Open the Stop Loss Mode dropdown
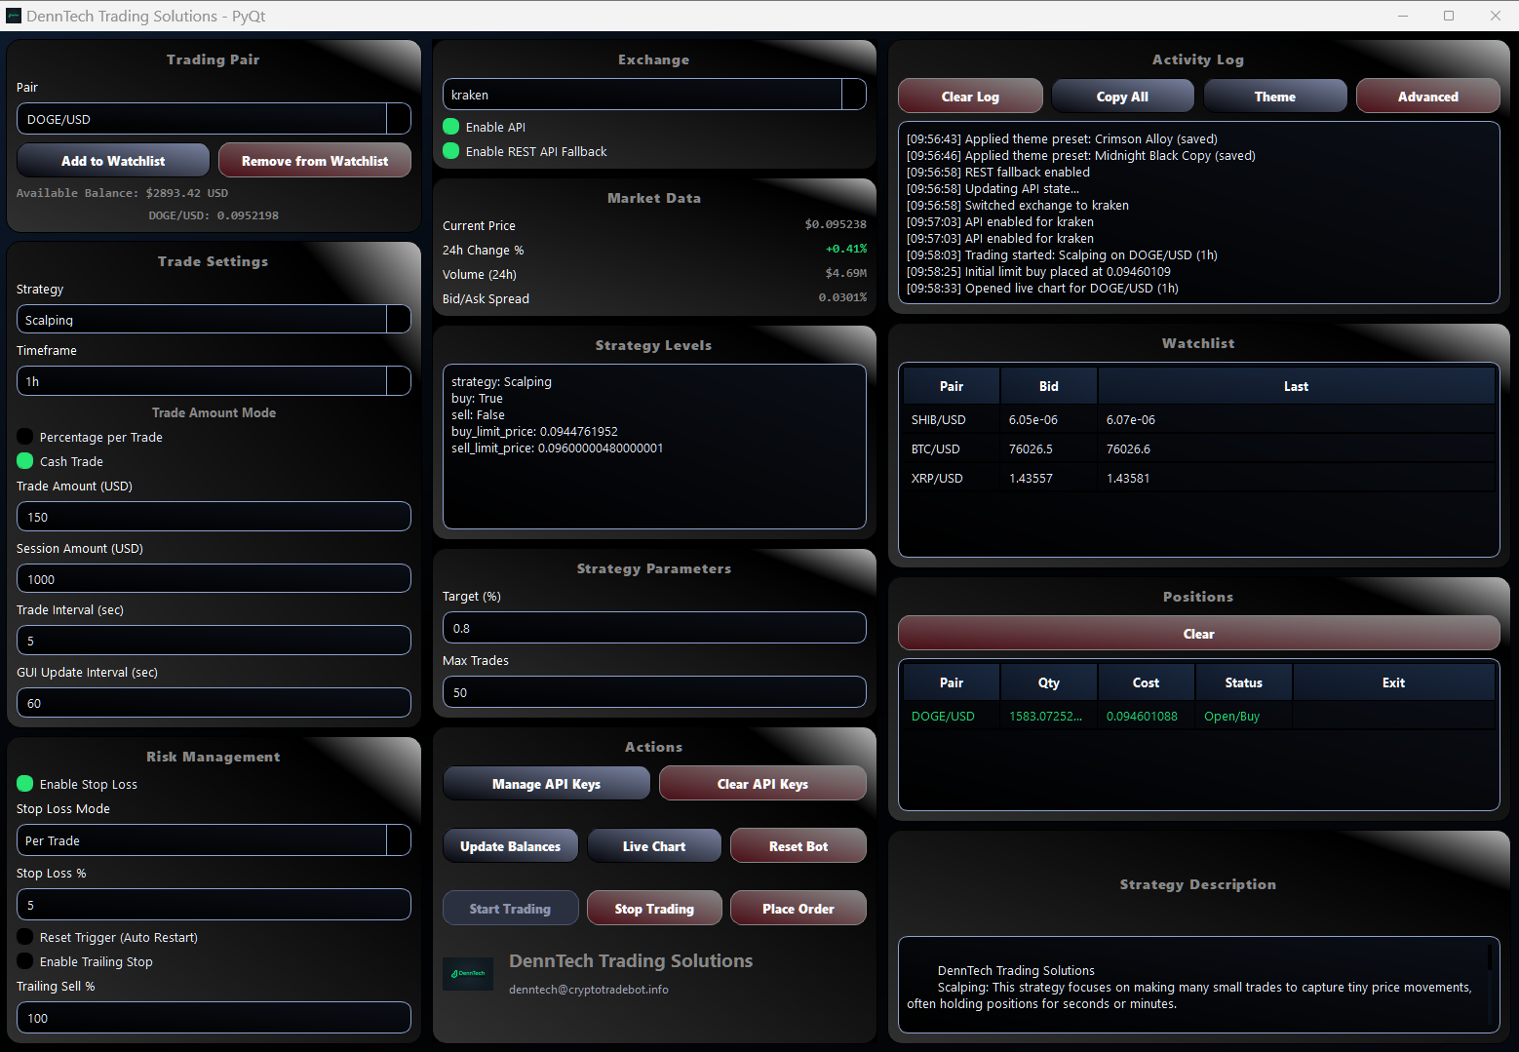Image resolution: width=1519 pixels, height=1052 pixels. click(398, 840)
